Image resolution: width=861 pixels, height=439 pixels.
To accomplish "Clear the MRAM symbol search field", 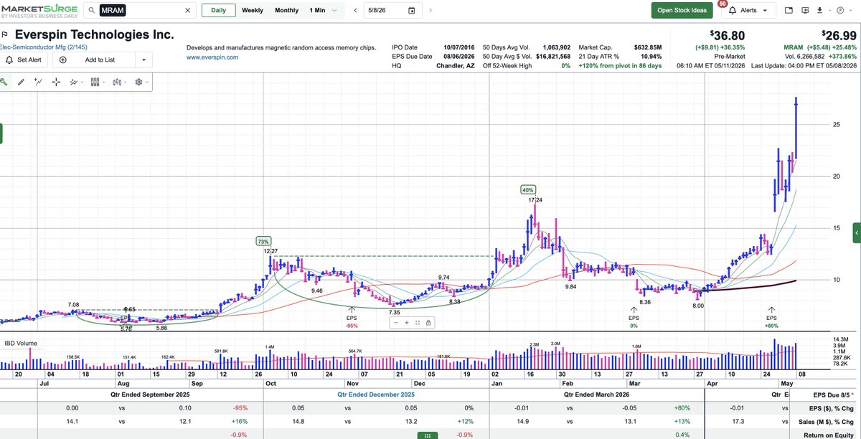I will pyautogui.click(x=188, y=11).
